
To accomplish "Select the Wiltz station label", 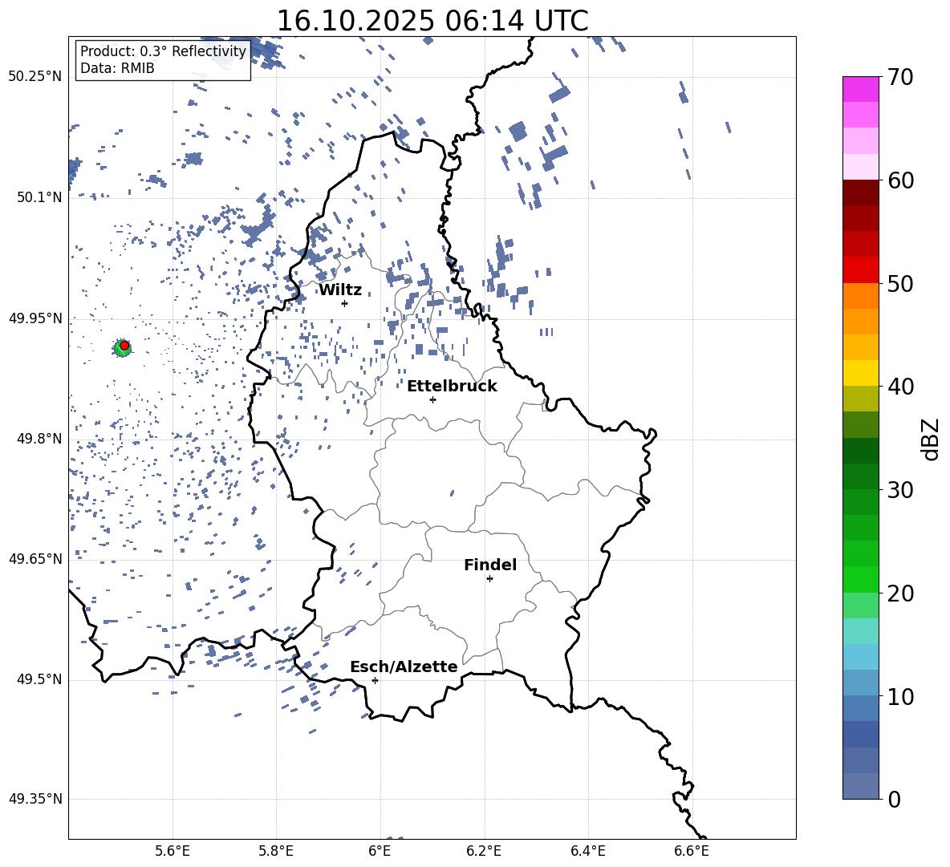I will pos(340,290).
